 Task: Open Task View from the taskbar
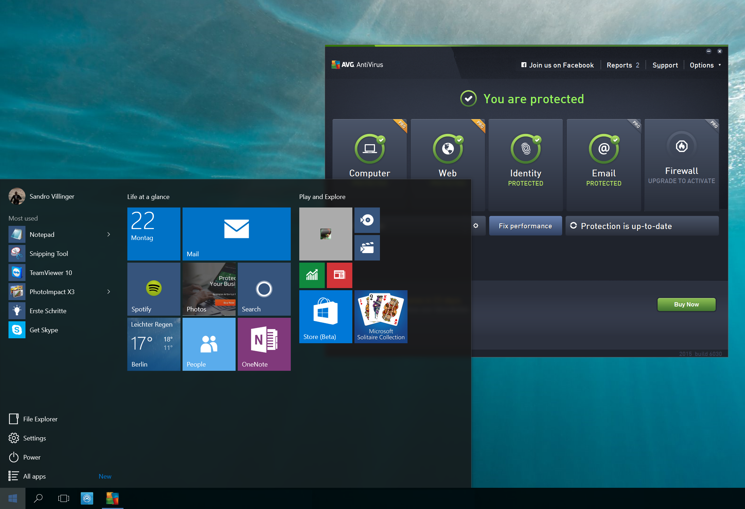(64, 498)
